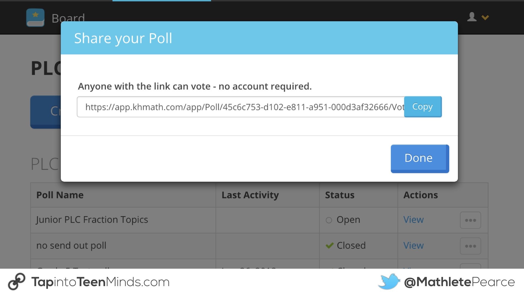This screenshot has width=524, height=294.
Task: Click the Status column header
Action: coord(340,195)
